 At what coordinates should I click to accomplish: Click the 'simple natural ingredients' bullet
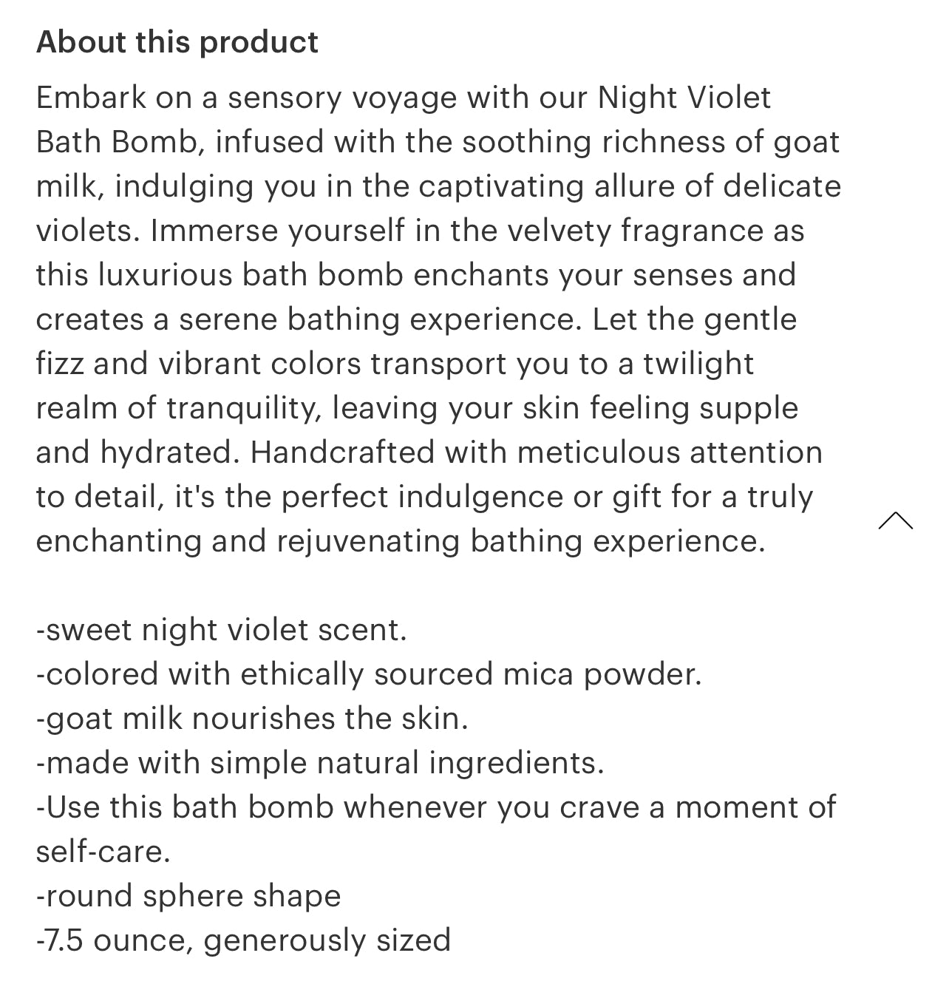(x=320, y=763)
